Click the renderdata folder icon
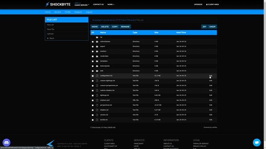 [97, 56]
